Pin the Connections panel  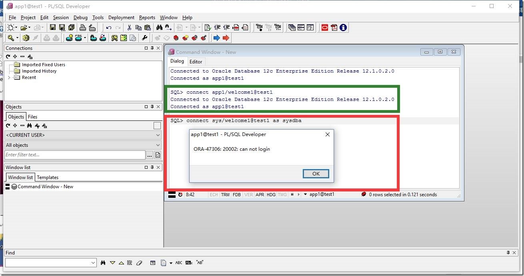point(152,48)
